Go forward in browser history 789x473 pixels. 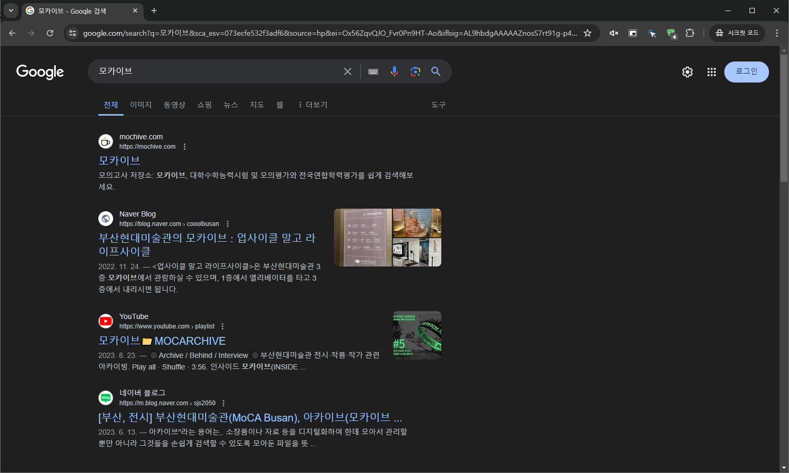pyautogui.click(x=31, y=33)
